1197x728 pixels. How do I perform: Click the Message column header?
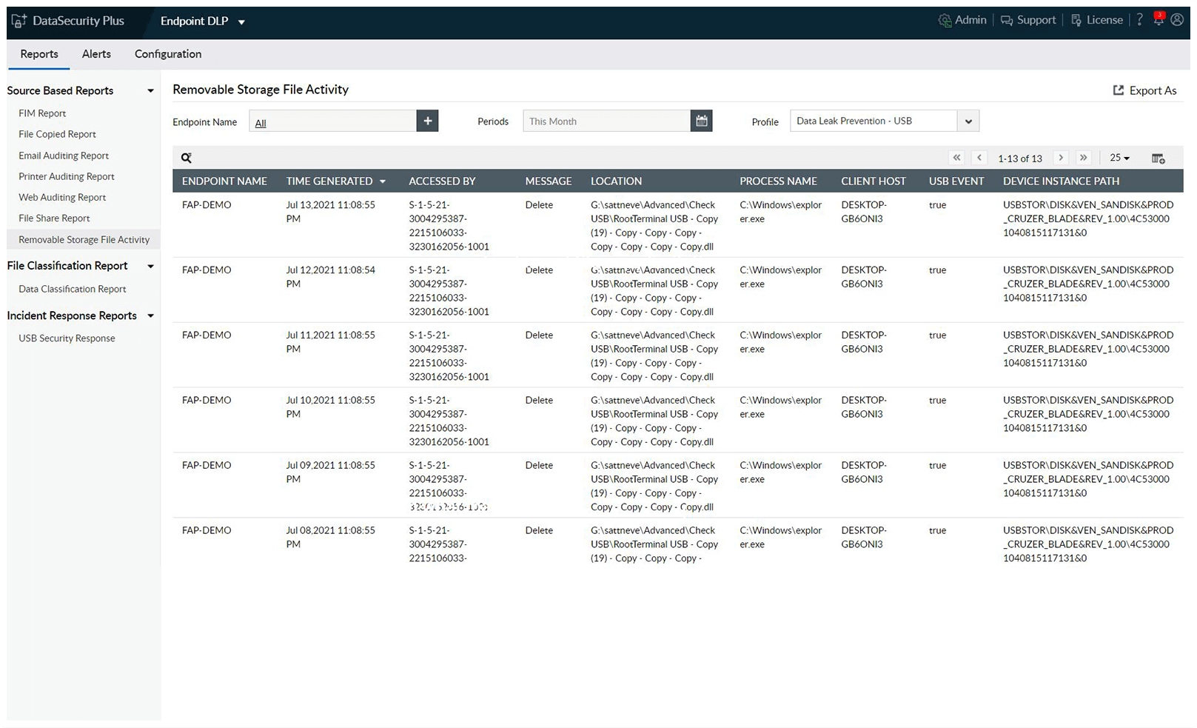coord(549,181)
